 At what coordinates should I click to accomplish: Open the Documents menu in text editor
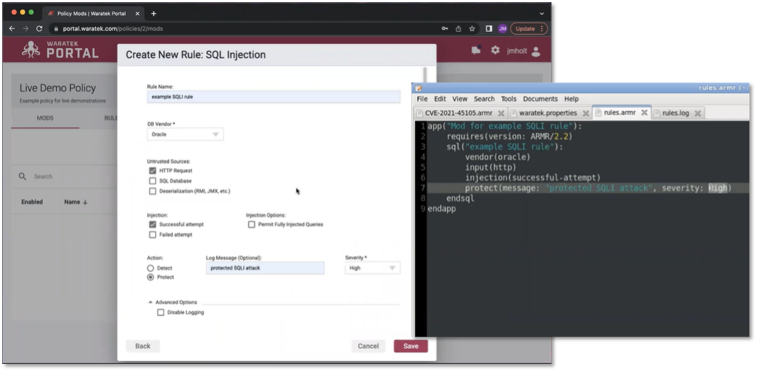pos(540,99)
